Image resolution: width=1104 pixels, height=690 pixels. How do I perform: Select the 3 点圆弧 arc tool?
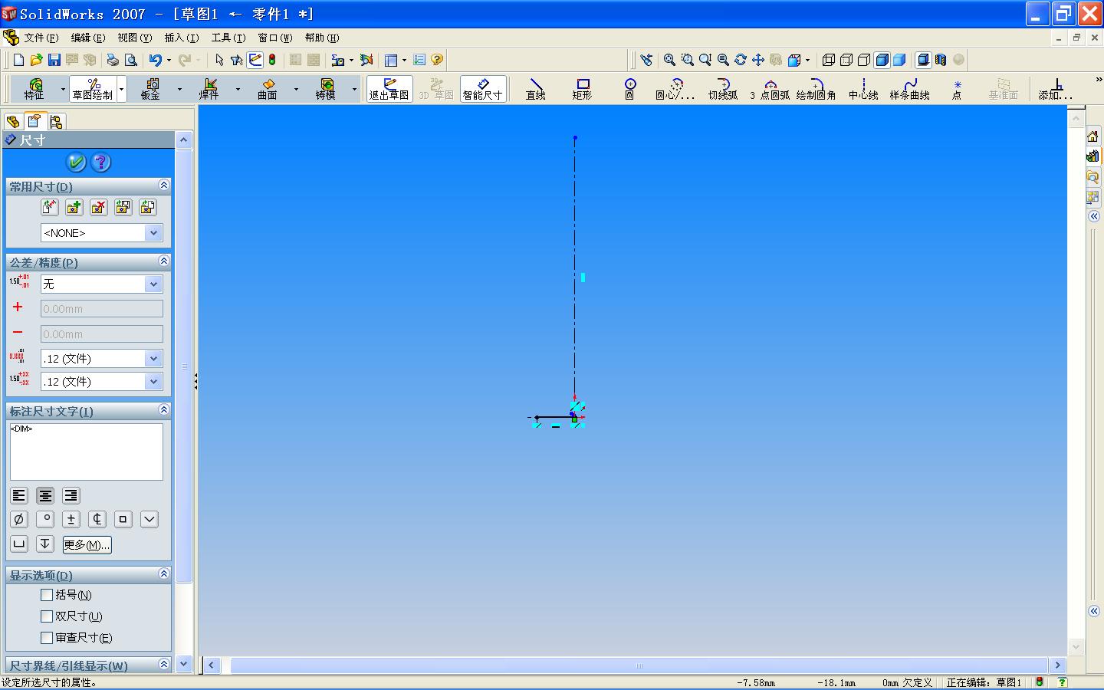pyautogui.click(x=770, y=89)
